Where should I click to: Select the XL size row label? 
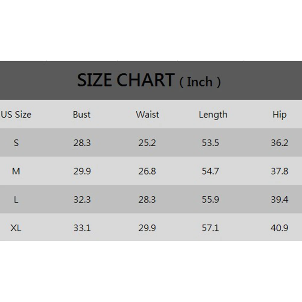point(16,228)
